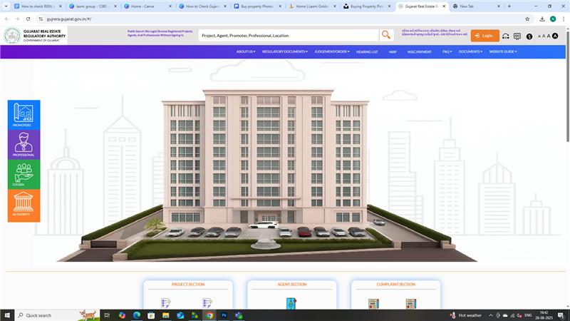Expand the Website Guide dropdown
The image size is (570, 321).
pos(502,51)
